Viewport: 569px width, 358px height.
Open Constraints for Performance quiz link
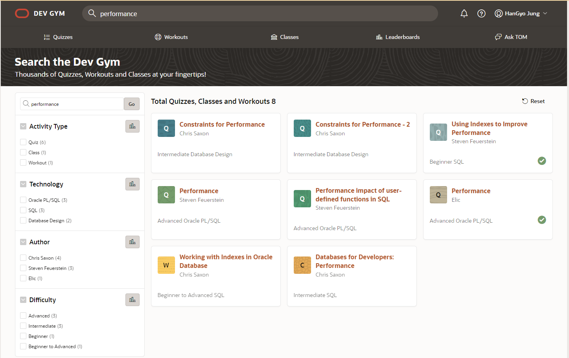(222, 124)
